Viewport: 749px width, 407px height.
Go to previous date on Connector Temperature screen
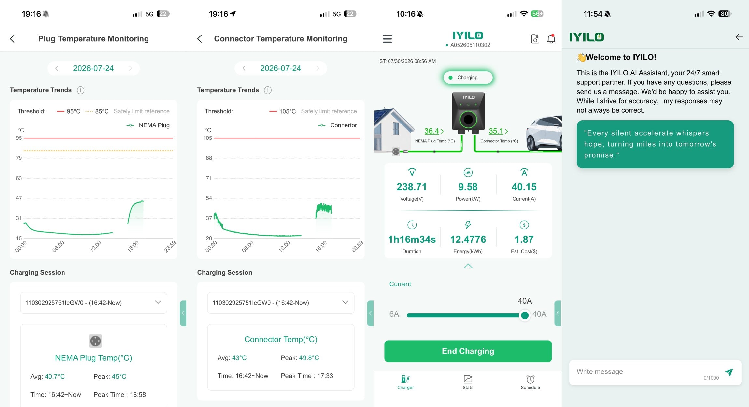click(244, 68)
